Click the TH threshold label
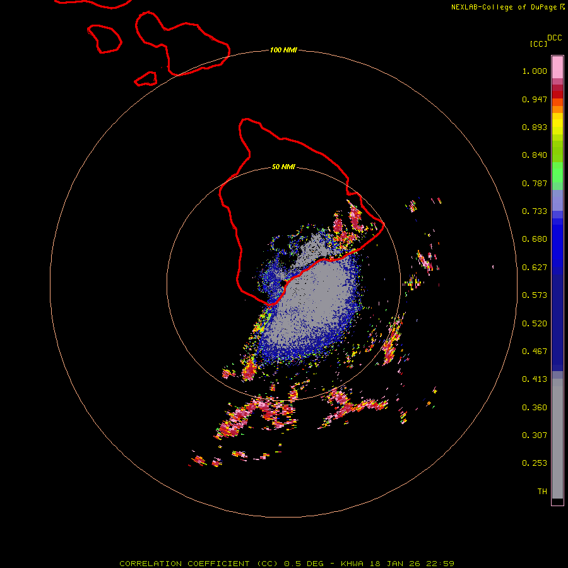Viewport: 568px width, 568px height. (542, 492)
